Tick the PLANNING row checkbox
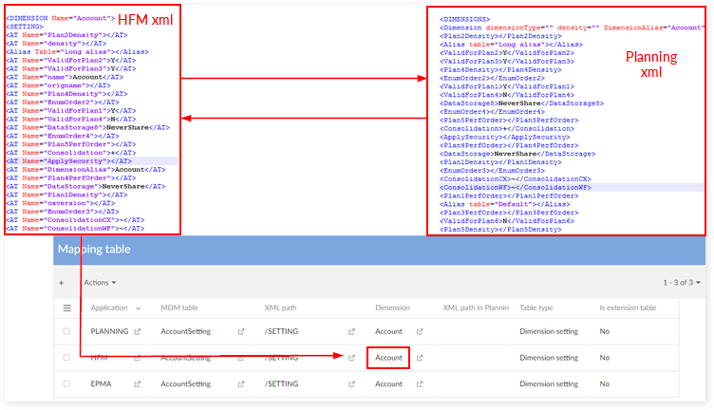This screenshot has height=410, width=714. (x=66, y=331)
